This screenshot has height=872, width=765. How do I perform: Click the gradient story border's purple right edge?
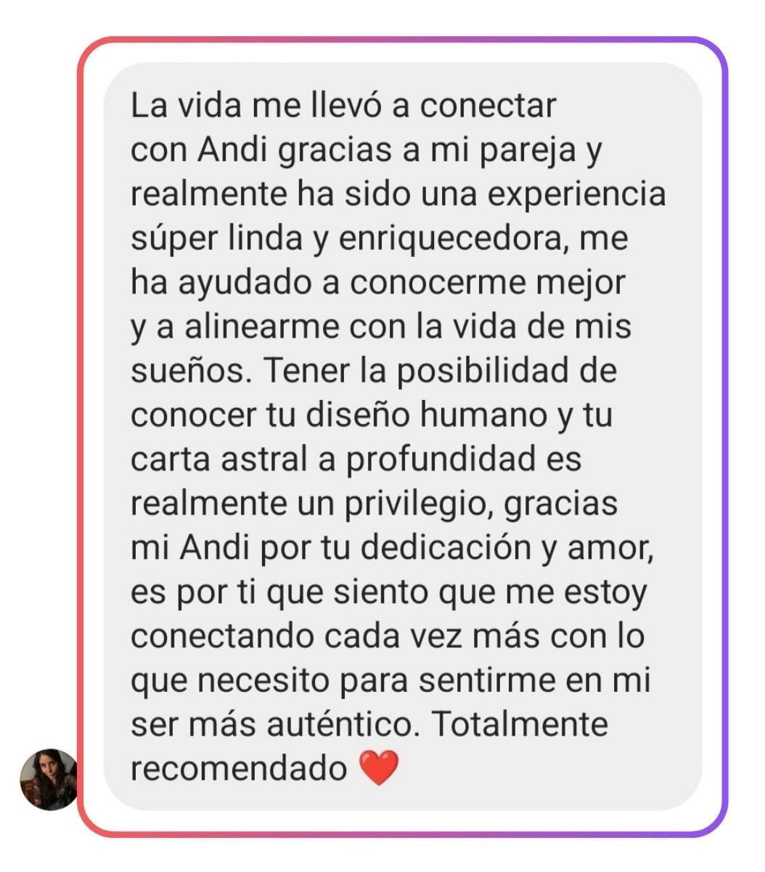coord(724,436)
